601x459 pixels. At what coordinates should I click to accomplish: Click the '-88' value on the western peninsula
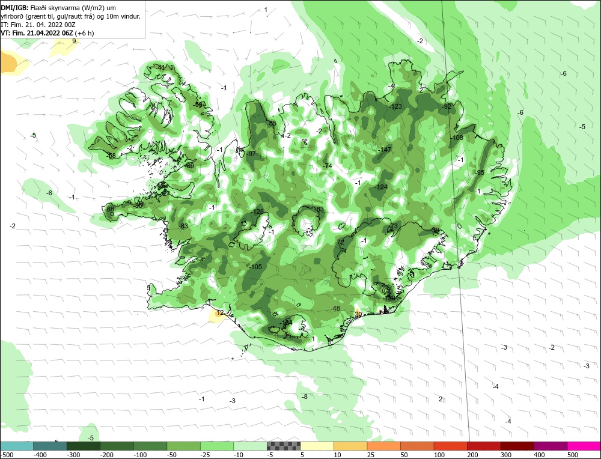click(109, 209)
